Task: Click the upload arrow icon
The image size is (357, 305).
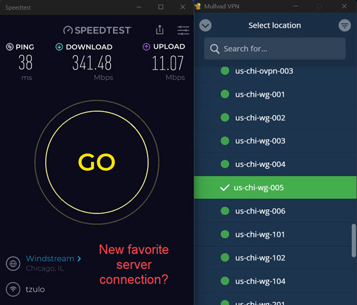Action: (x=146, y=47)
